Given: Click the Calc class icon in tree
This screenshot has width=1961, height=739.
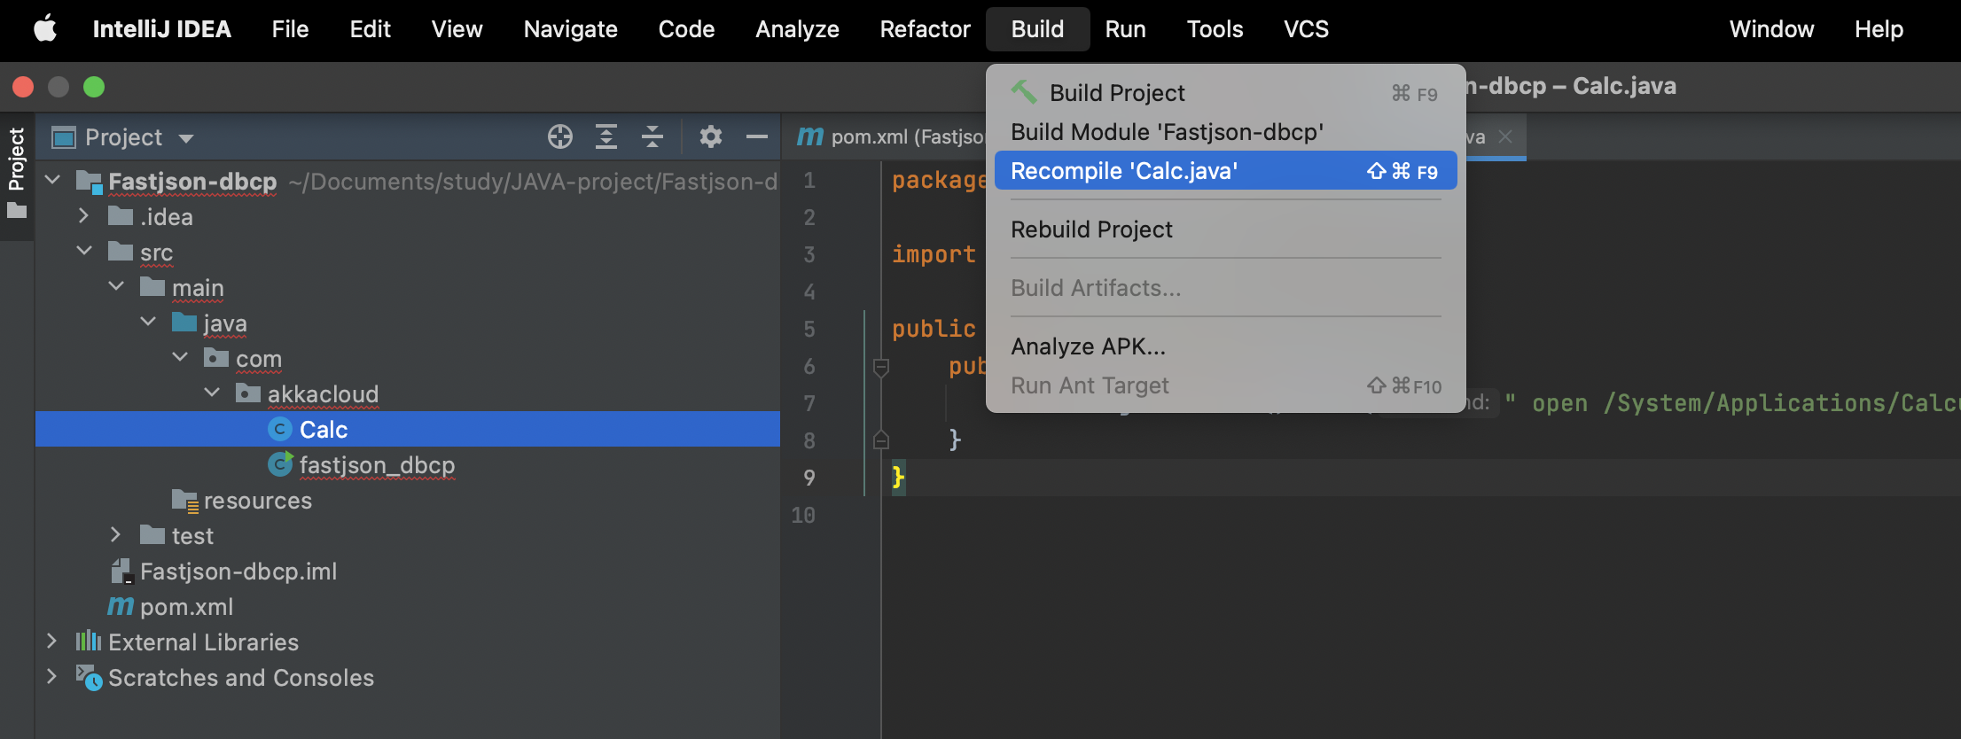Looking at the screenshot, I should click(x=280, y=429).
